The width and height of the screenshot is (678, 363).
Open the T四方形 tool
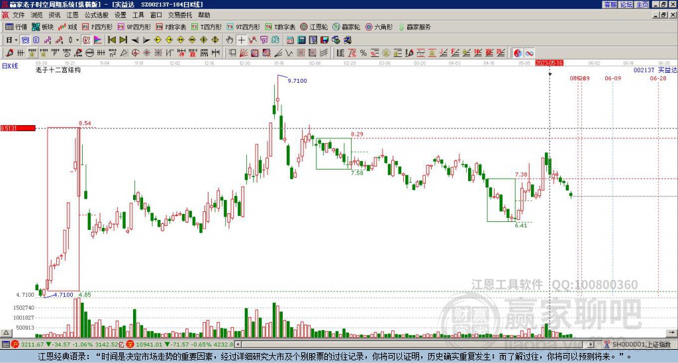click(207, 26)
